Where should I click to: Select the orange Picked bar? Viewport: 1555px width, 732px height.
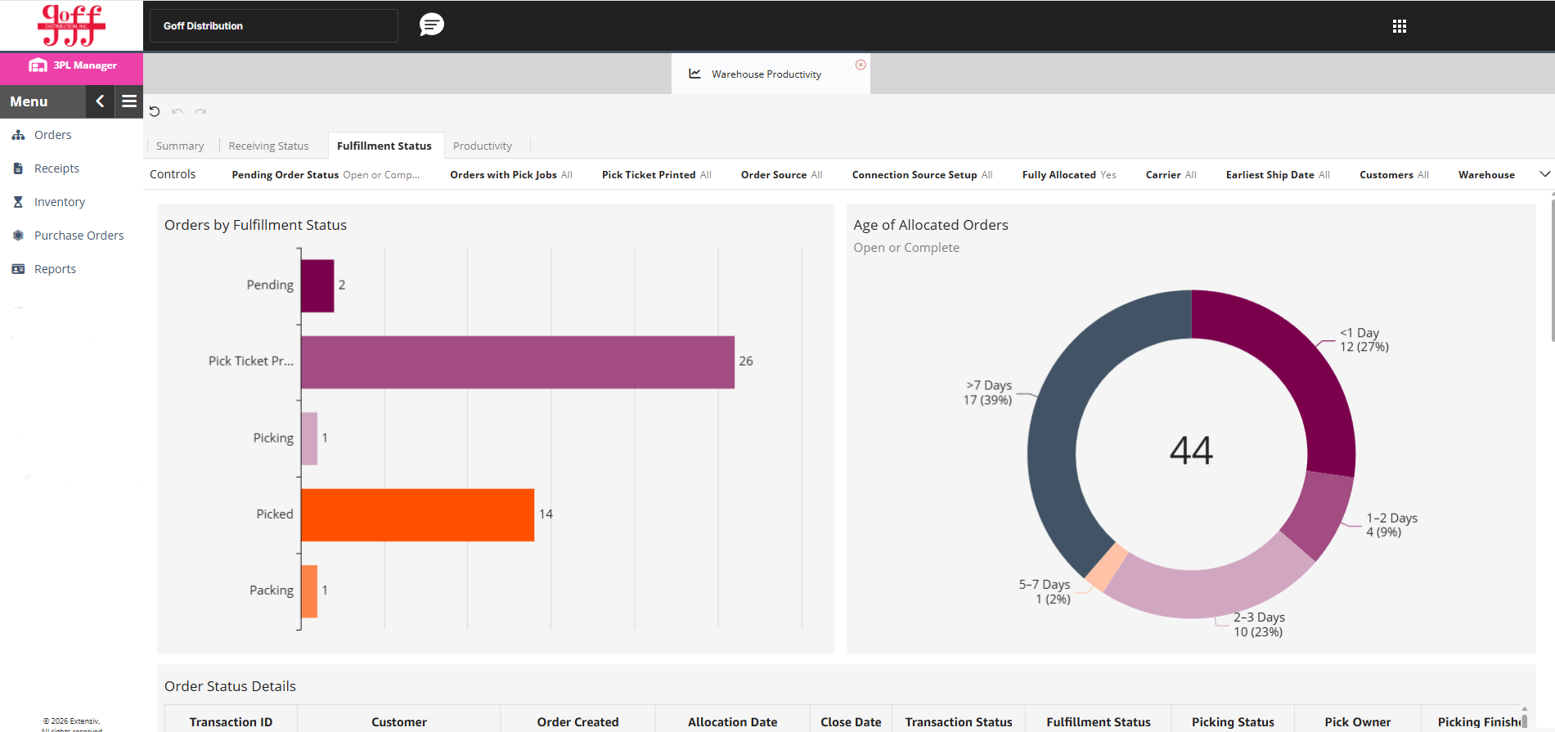[417, 514]
